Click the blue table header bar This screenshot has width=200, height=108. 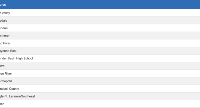pos(100,5)
